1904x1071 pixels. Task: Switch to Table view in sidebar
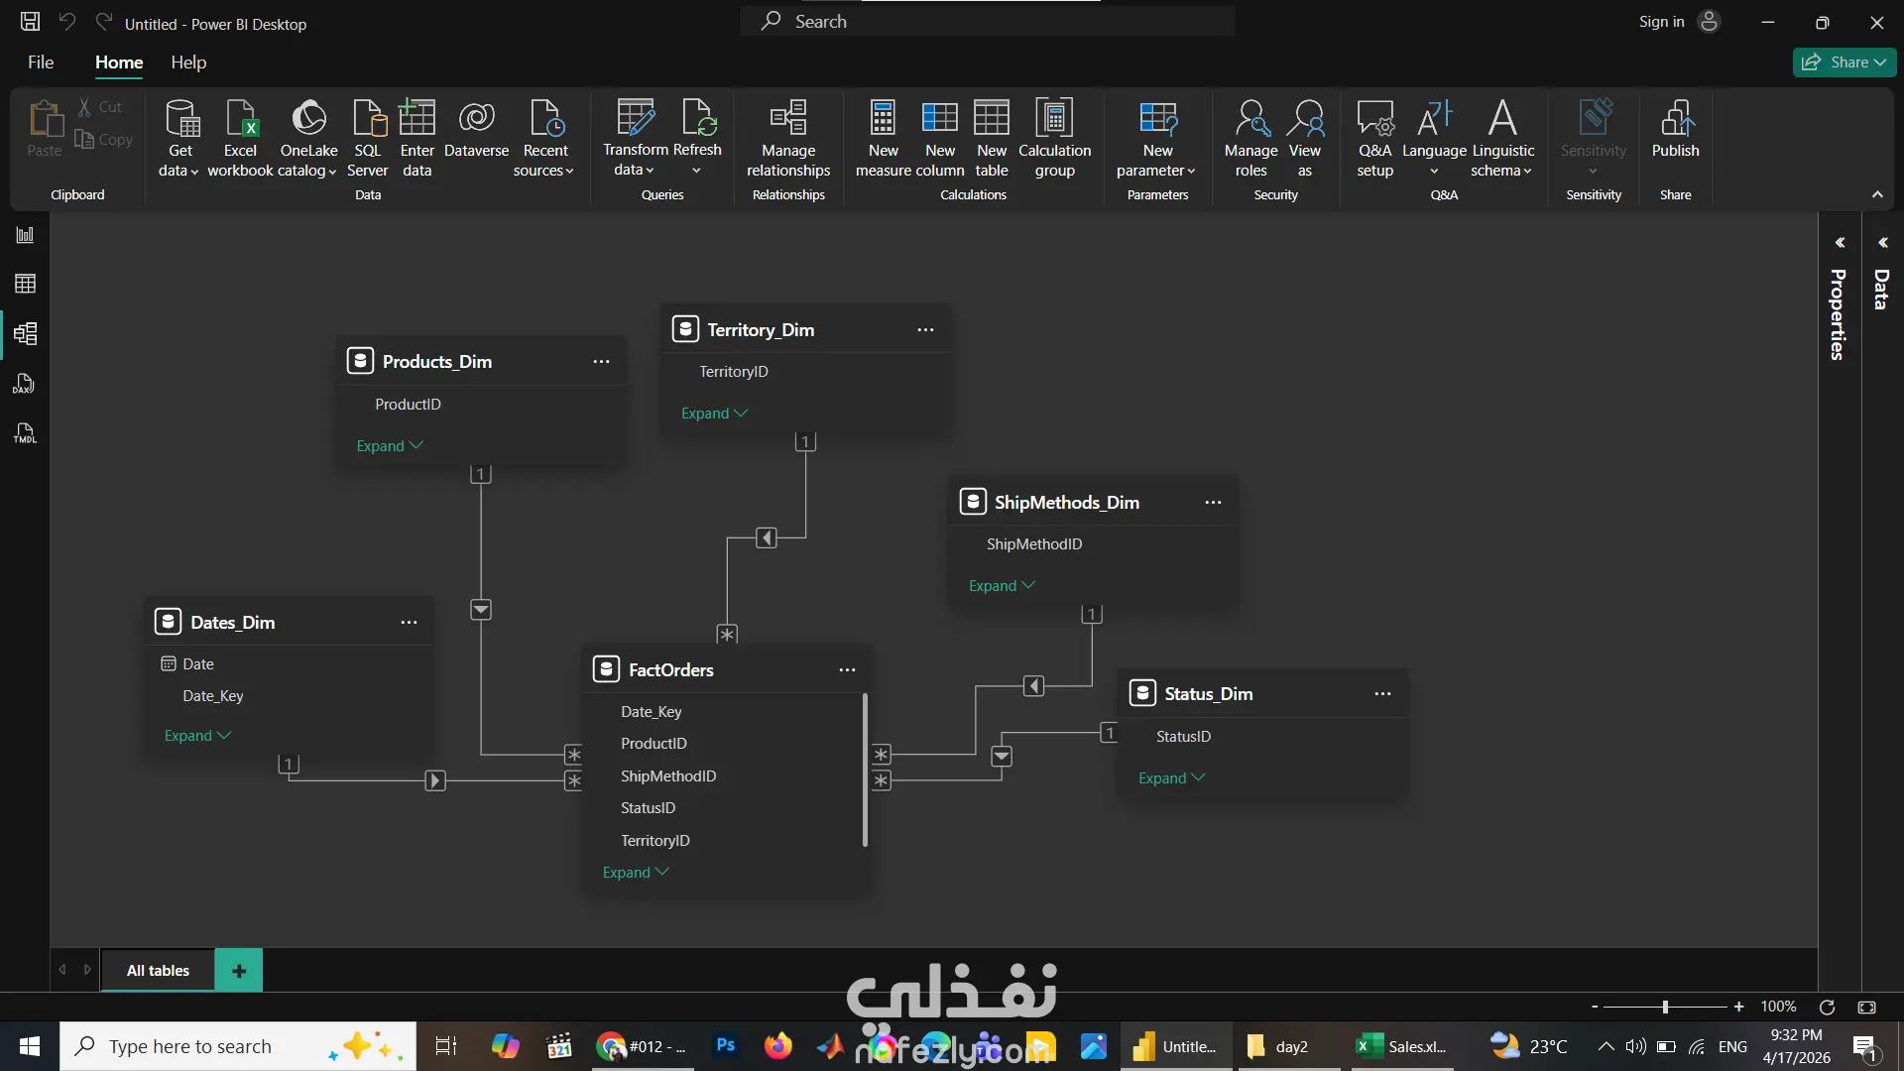(x=25, y=285)
